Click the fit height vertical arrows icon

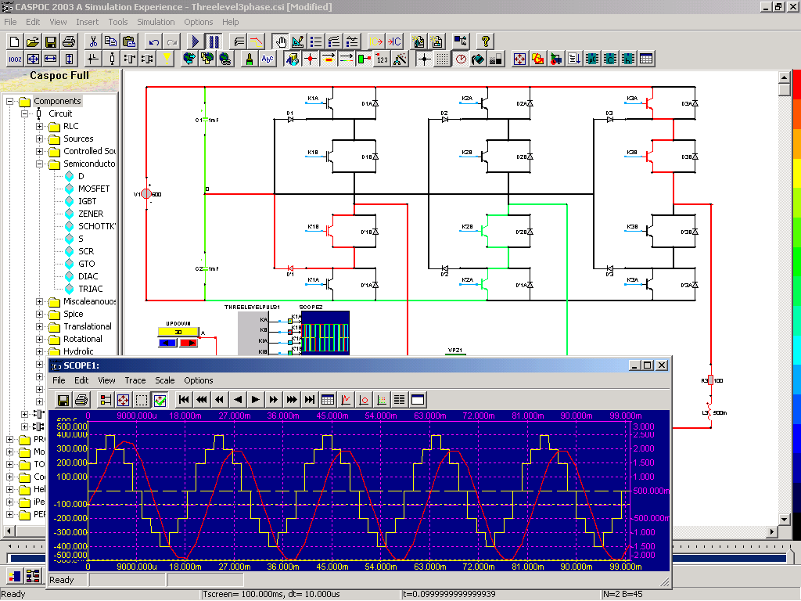coord(69,59)
